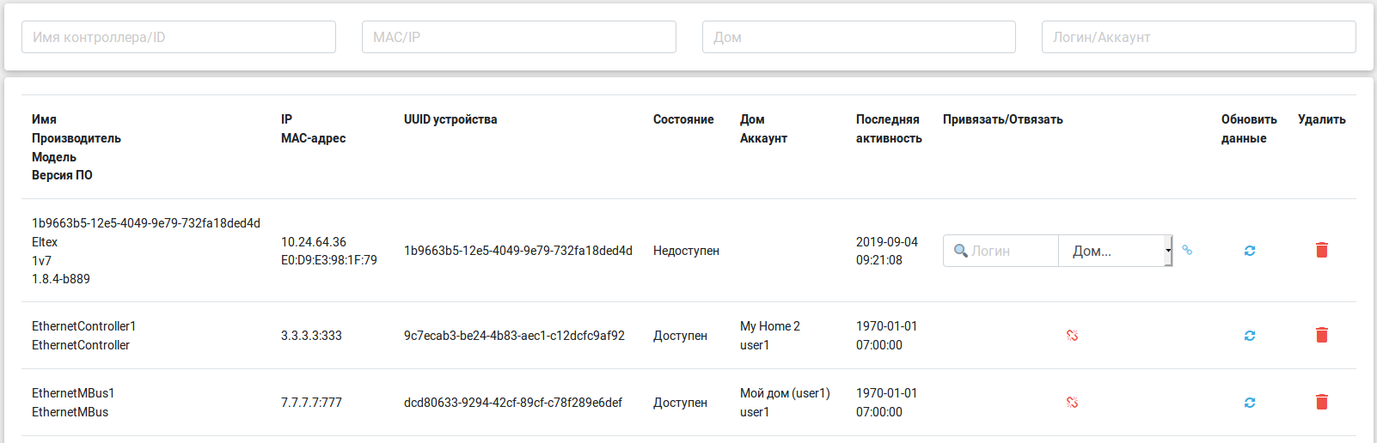Image resolution: width=1377 pixels, height=443 pixels.
Task: Click the 'Имя контроллера/ID' filter field
Action: pos(179,37)
